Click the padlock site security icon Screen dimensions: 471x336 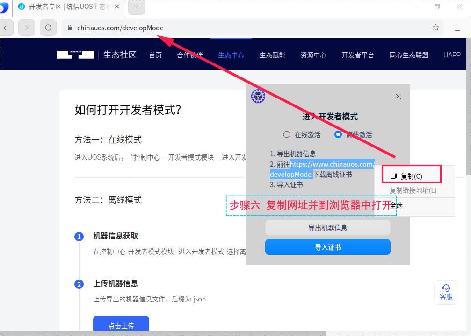tap(70, 28)
